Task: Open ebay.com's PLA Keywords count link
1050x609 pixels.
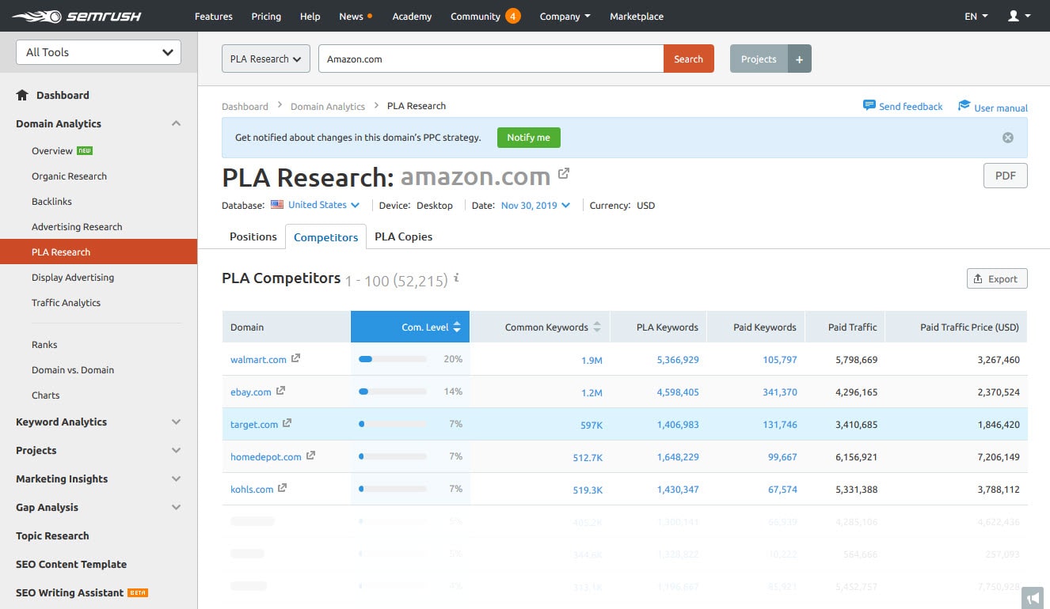Action: click(678, 391)
